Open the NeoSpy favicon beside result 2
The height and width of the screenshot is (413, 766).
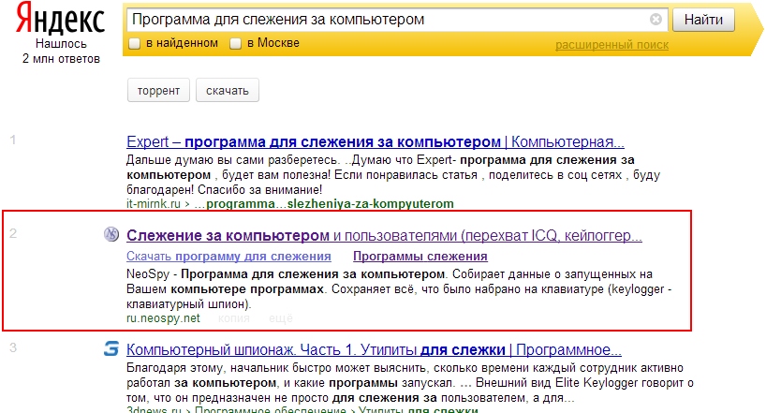(111, 235)
